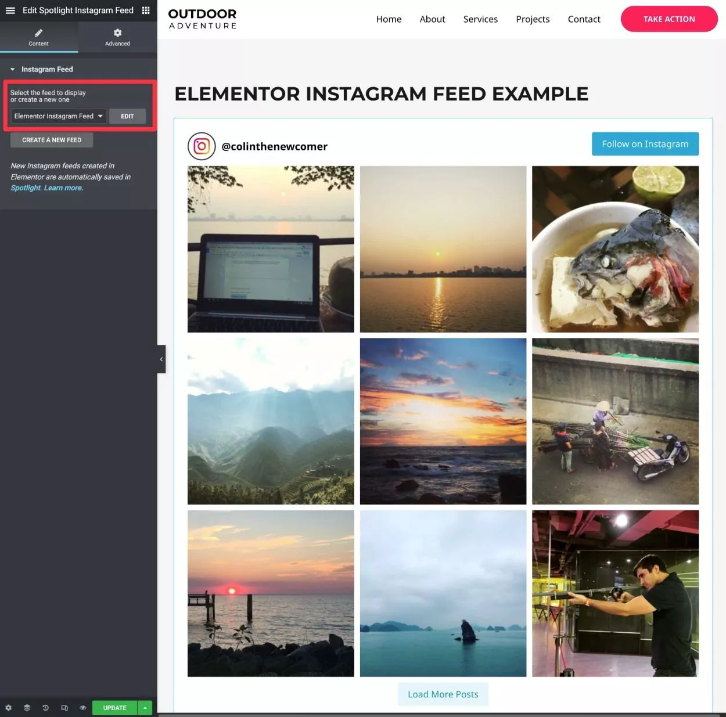Open the street vendor with motorbike photo
Viewport: 726px width, 717px height.
pos(615,421)
